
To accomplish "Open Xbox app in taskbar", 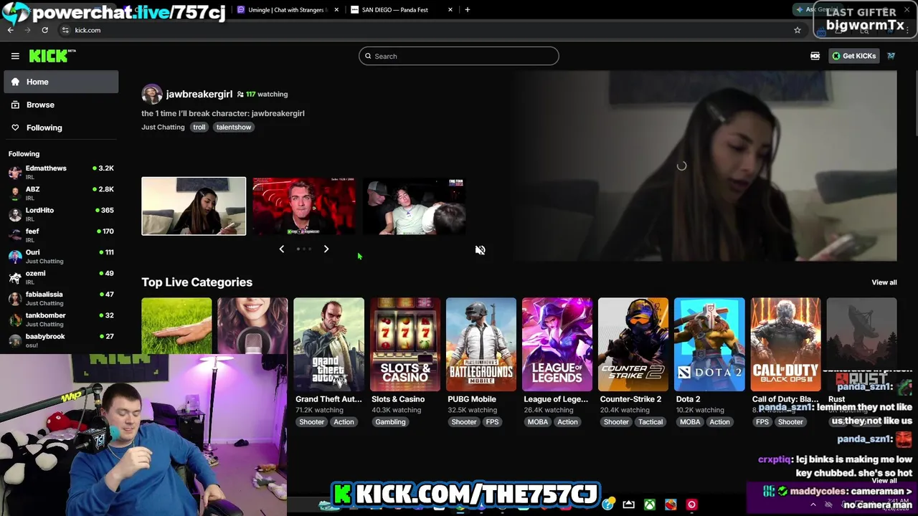I will [649, 505].
